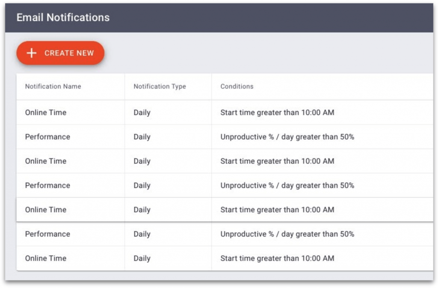Open the first Performance notification
Viewport: 438px width, 288px height.
pos(47,137)
